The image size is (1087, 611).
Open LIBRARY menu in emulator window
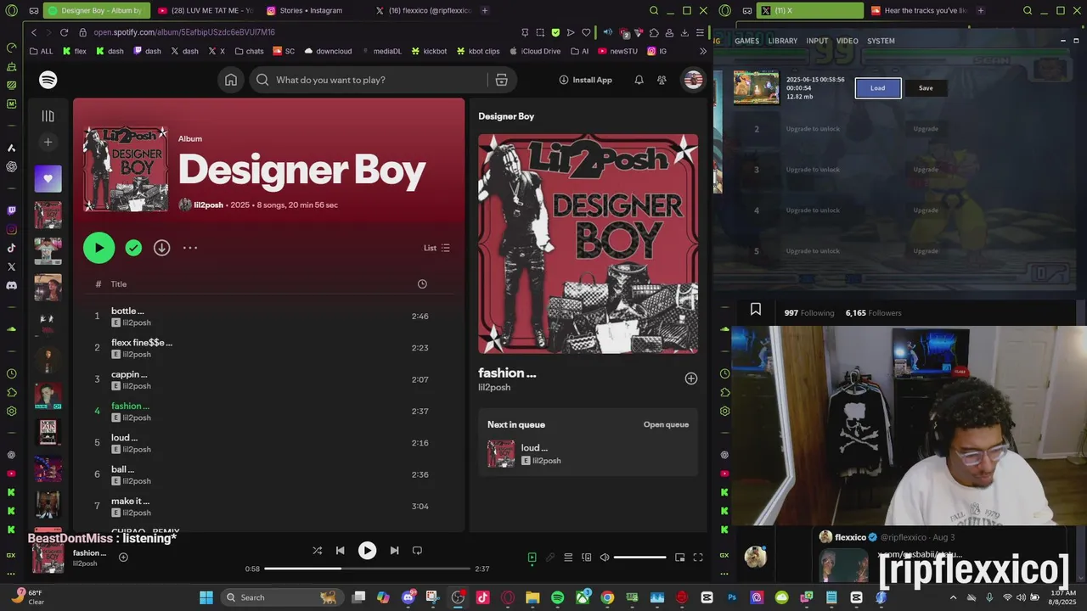click(x=783, y=41)
